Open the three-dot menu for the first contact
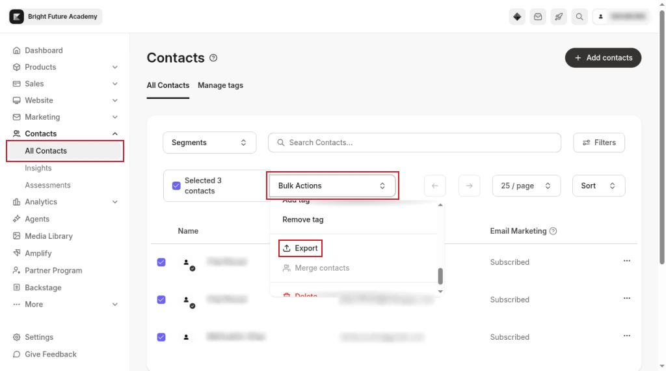Image resolution: width=666 pixels, height=371 pixels. click(626, 261)
